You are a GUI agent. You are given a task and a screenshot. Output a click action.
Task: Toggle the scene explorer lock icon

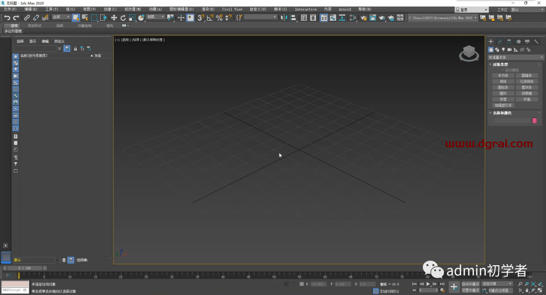click(75, 48)
